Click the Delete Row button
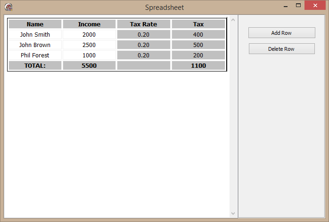The width and height of the screenshot is (329, 222). point(281,49)
